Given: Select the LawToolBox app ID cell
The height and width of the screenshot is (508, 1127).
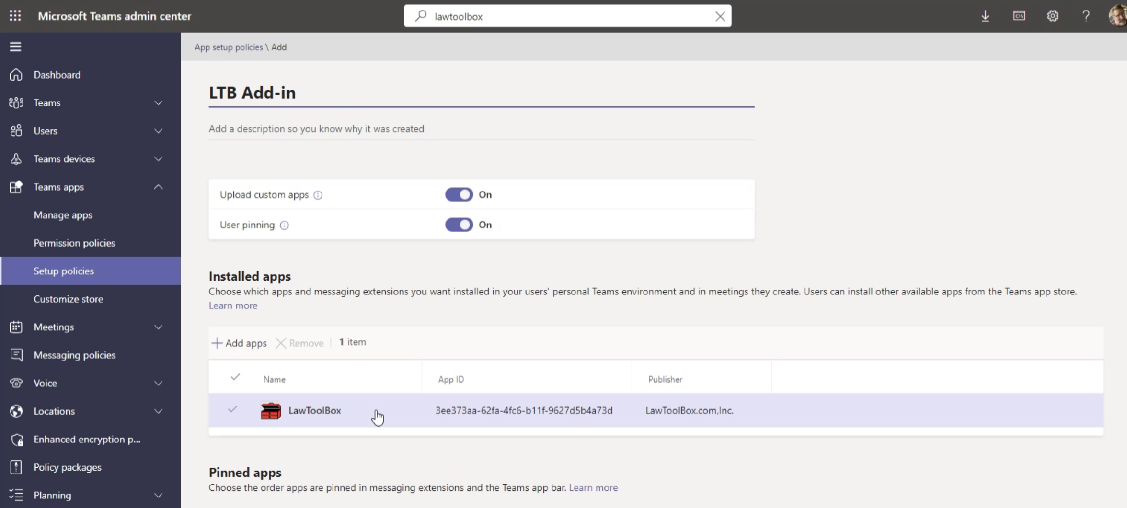Looking at the screenshot, I should tap(524, 410).
